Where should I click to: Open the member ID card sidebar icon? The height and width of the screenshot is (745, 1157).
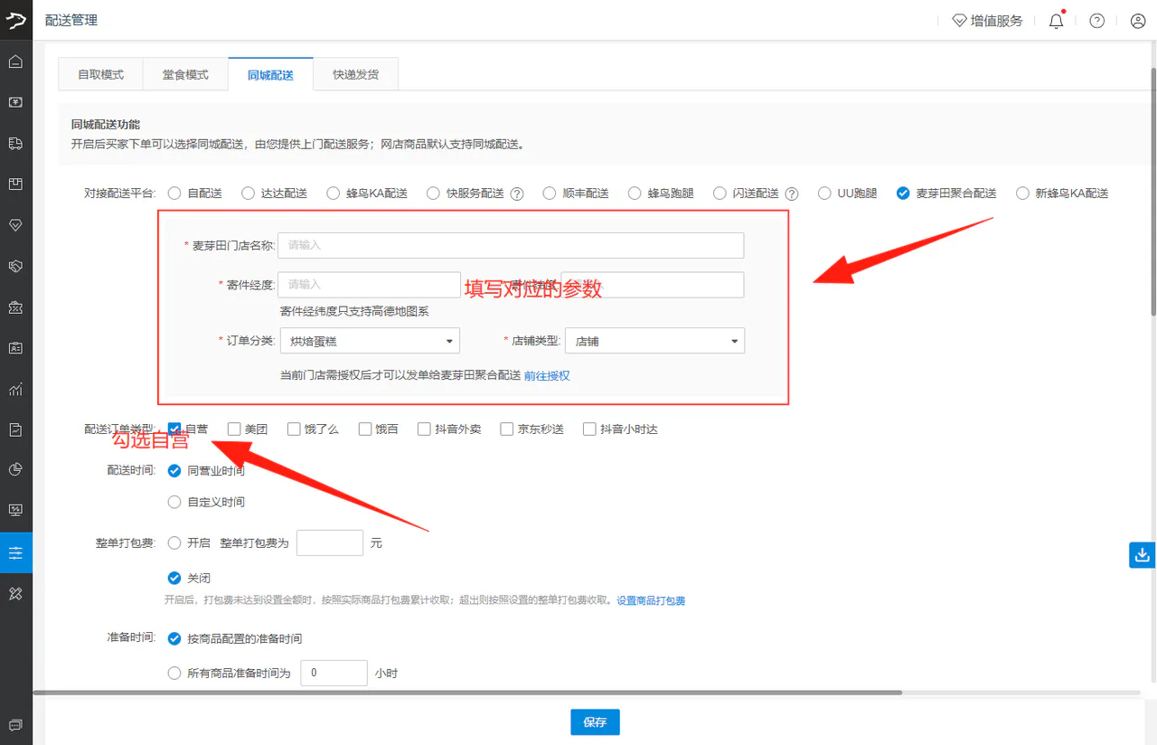15,348
